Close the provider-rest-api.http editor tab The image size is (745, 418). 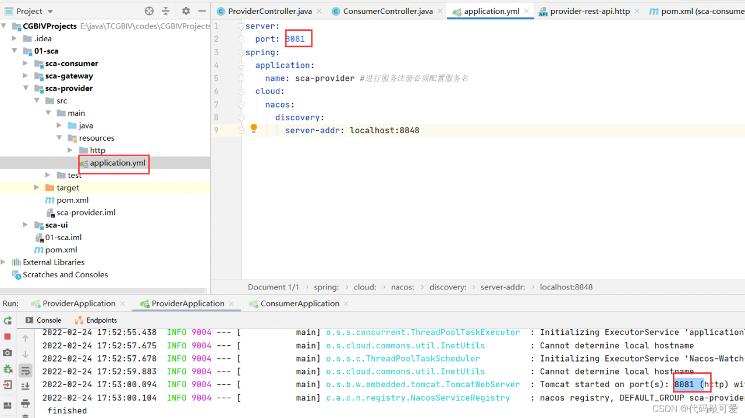[637, 11]
